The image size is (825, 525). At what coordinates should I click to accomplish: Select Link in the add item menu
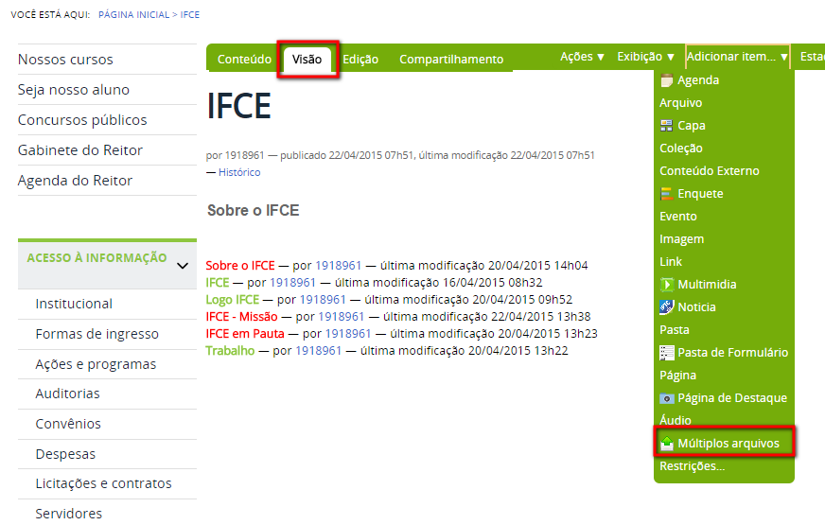tap(671, 262)
